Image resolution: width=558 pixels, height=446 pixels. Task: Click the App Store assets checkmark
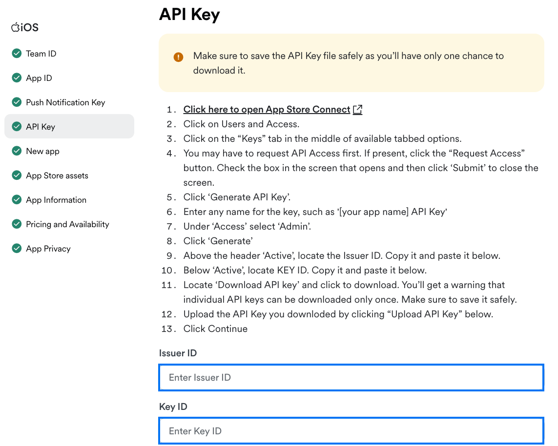[17, 175]
